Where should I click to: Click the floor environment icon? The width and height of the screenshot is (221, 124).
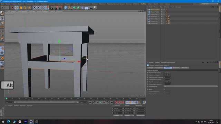[86, 8]
